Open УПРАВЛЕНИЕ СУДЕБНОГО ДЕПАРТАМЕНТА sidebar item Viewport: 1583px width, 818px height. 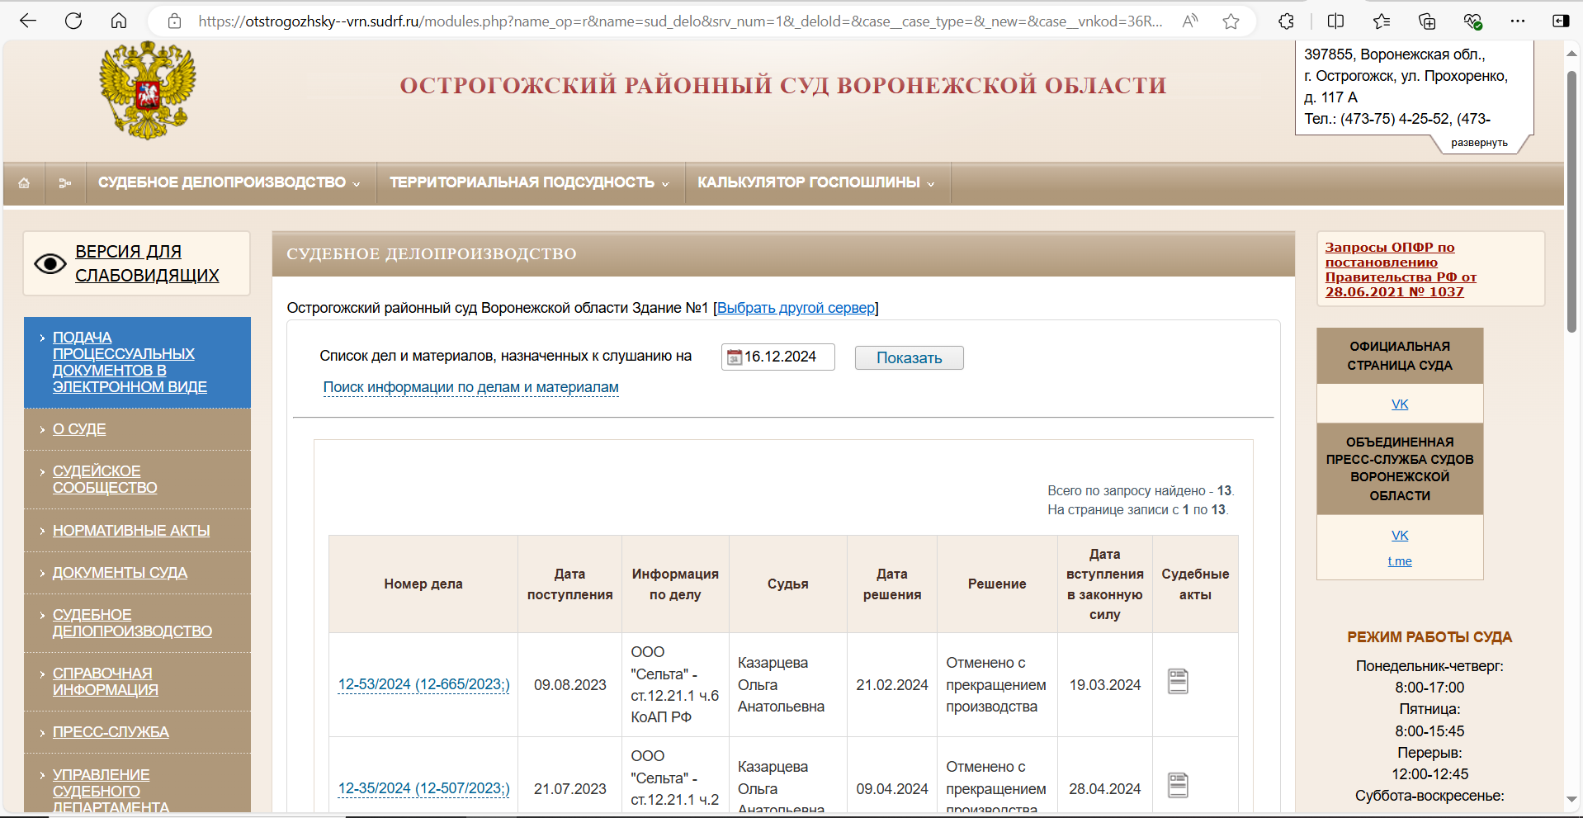(111, 791)
